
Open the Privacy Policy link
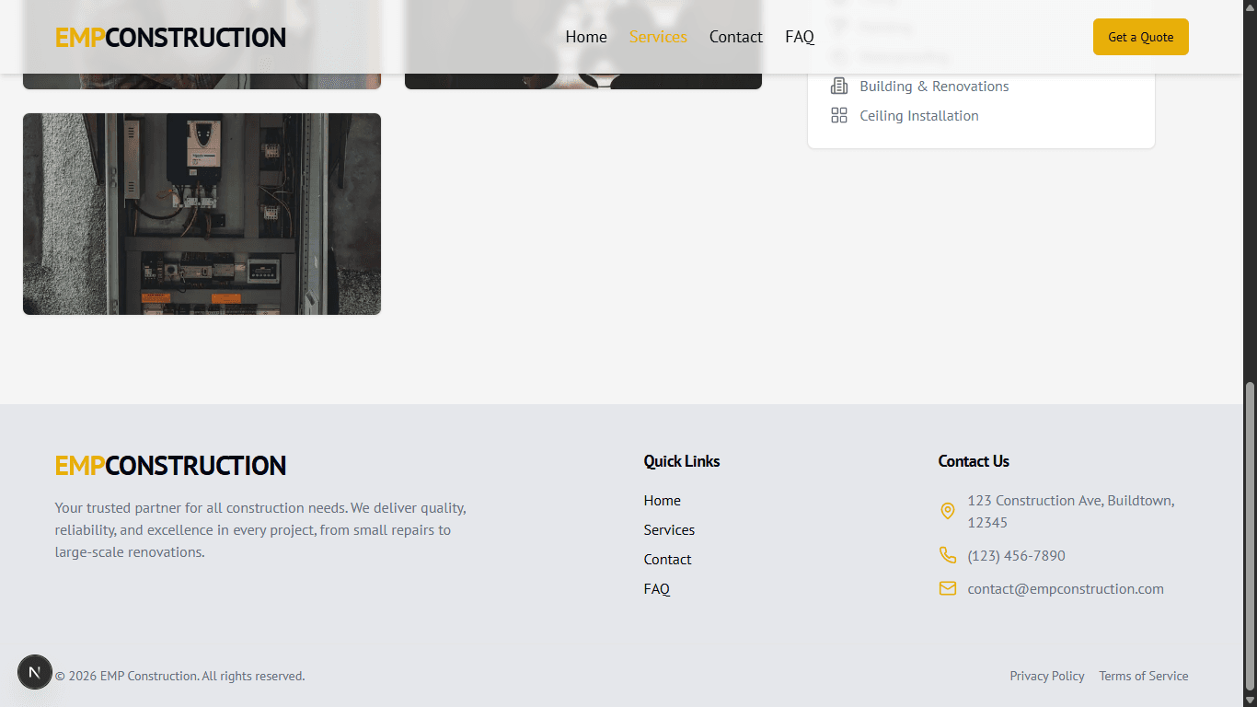click(x=1047, y=676)
